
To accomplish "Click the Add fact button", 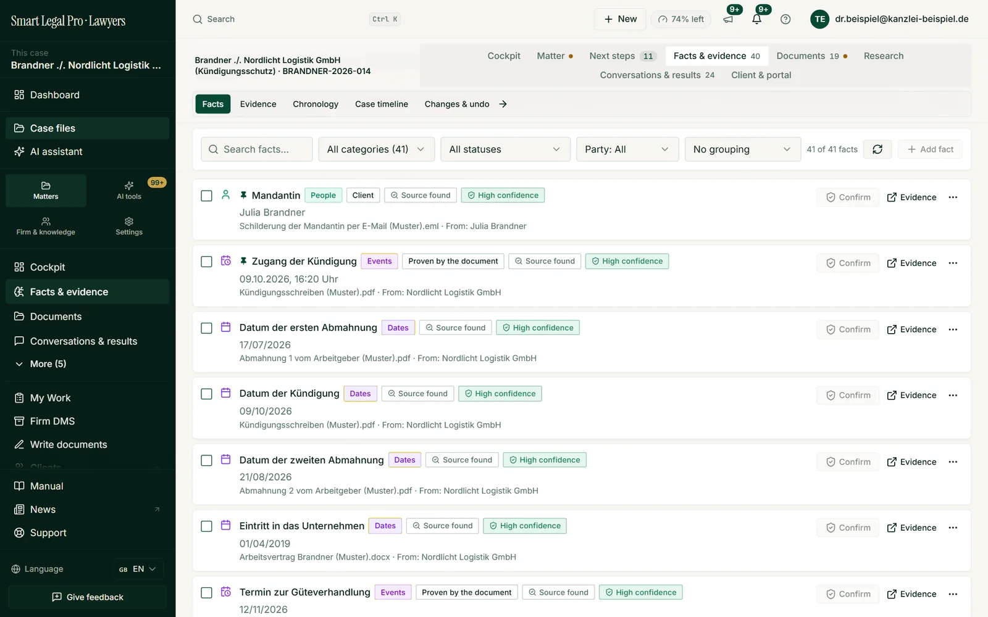I will coord(930,149).
